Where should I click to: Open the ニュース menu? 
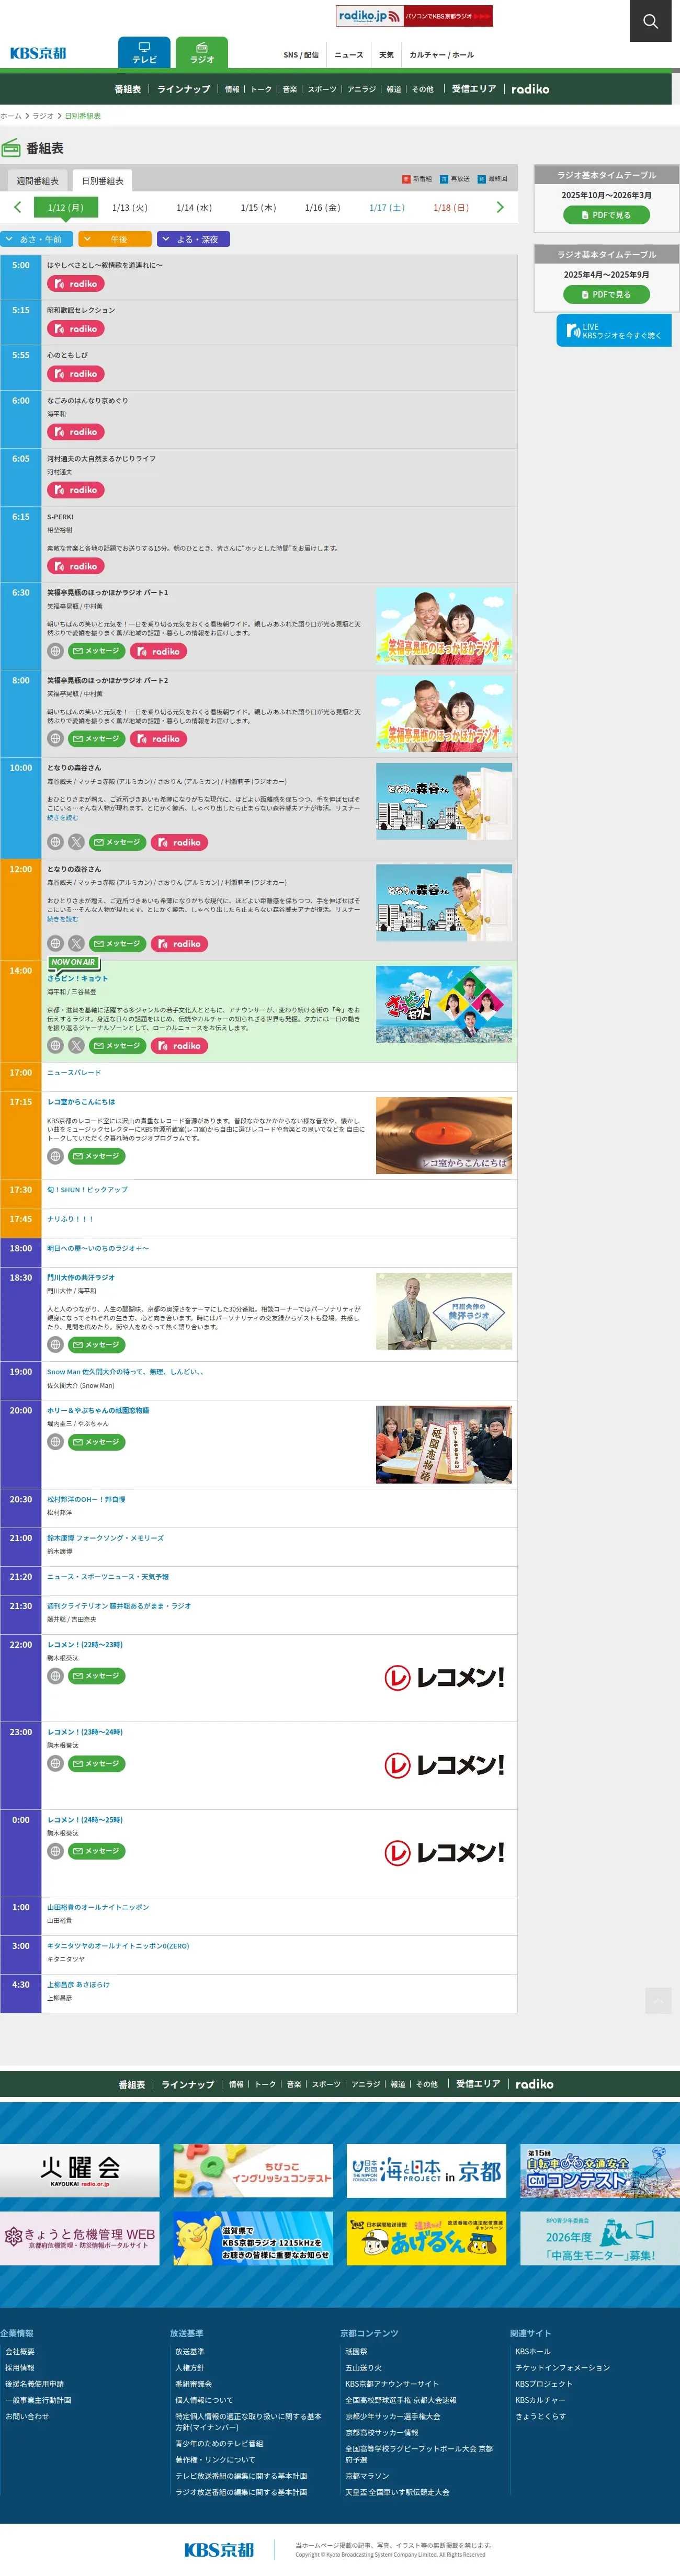(x=349, y=55)
